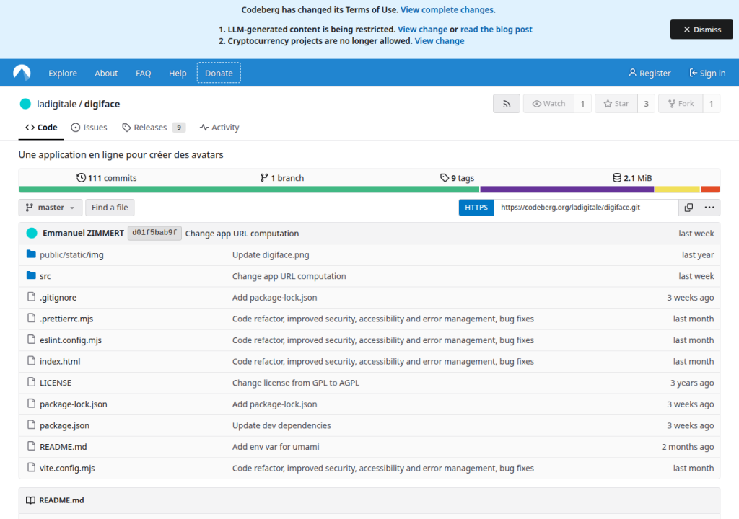Switch to the Activity tab

click(219, 127)
